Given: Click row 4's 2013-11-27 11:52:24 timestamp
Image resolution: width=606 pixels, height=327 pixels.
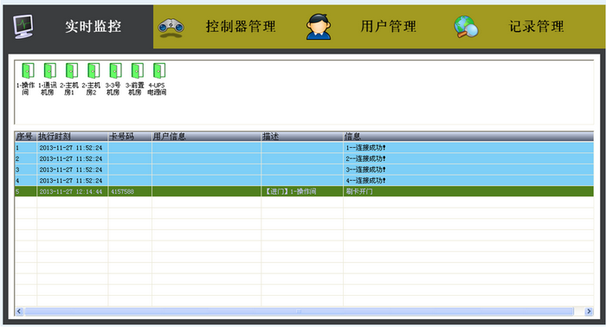Looking at the screenshot, I should tap(71, 181).
